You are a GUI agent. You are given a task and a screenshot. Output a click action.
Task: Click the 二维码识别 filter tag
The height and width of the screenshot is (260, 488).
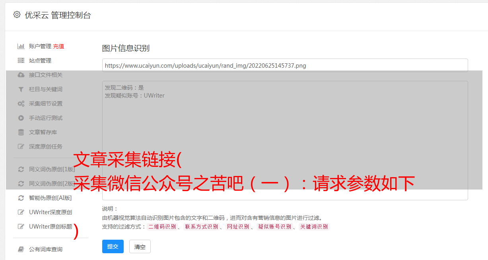pos(162,227)
